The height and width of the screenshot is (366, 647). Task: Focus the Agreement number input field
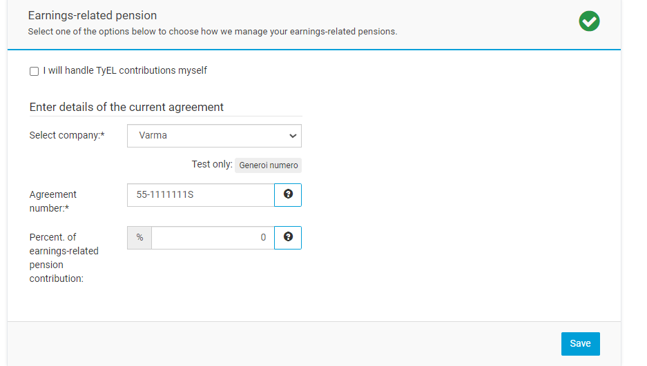[200, 195]
